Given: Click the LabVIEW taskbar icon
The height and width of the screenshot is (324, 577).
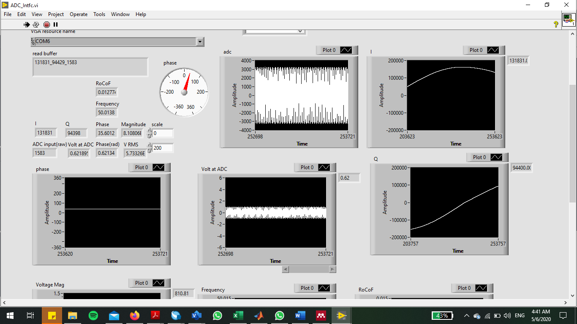Looking at the screenshot, I should [341, 315].
